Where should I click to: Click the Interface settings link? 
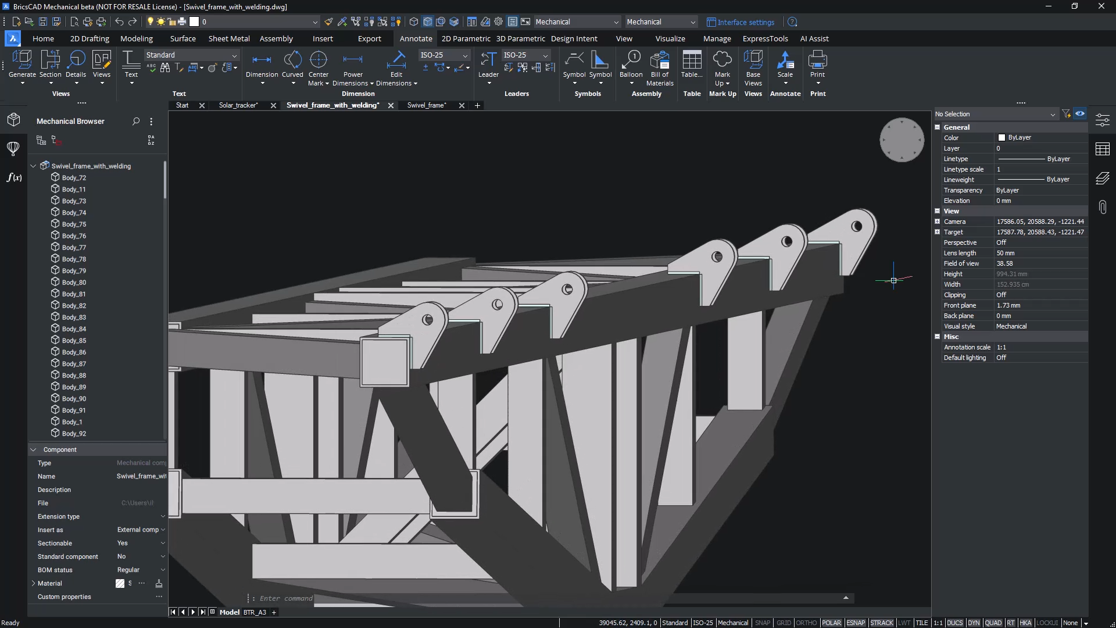point(741,22)
